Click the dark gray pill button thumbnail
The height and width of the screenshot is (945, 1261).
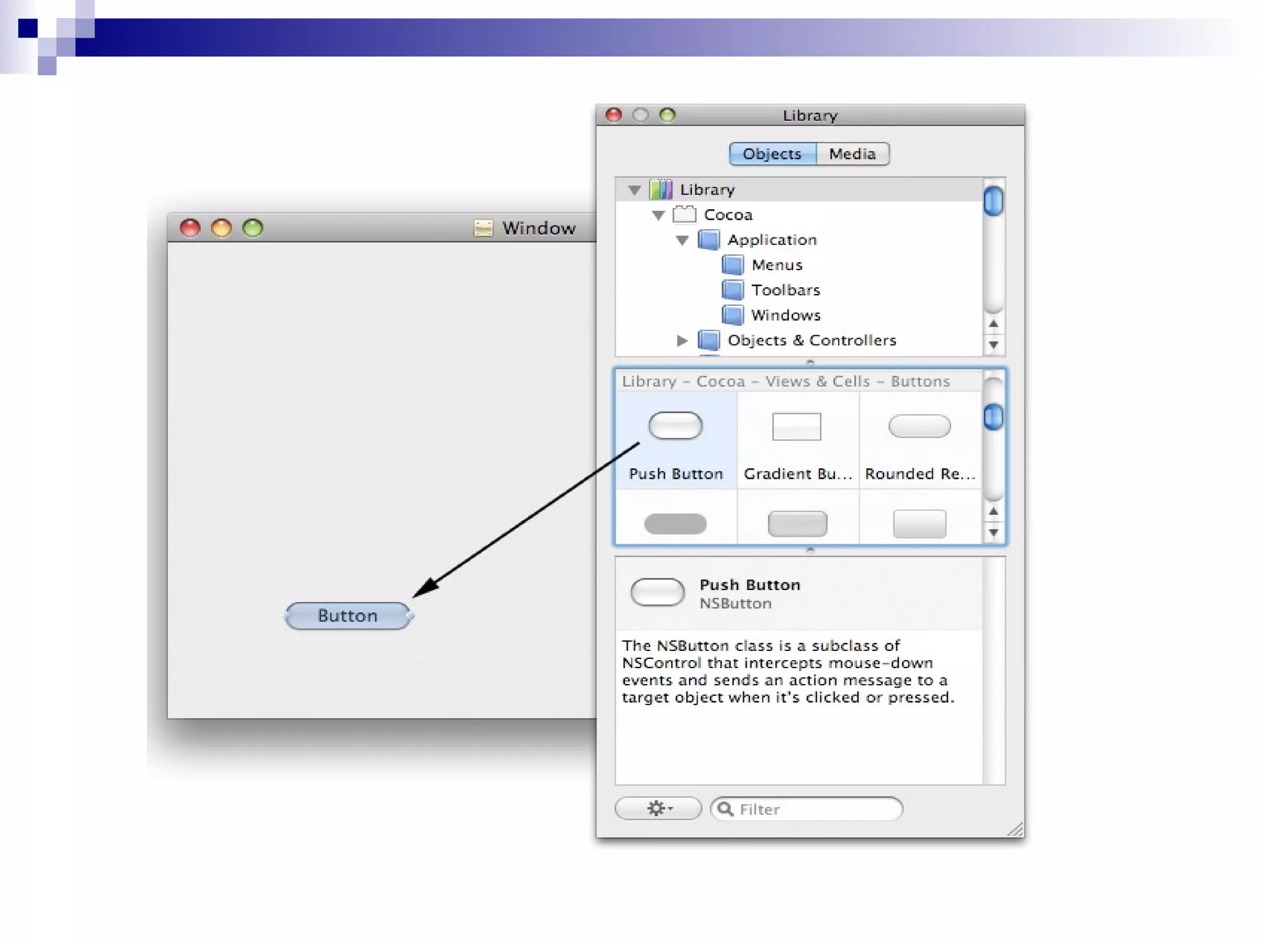click(x=675, y=524)
